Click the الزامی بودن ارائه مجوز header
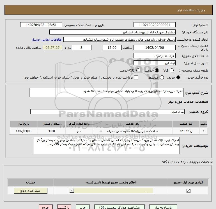Image resolution: width=216 pixels, height=209 pixels. point(188,183)
